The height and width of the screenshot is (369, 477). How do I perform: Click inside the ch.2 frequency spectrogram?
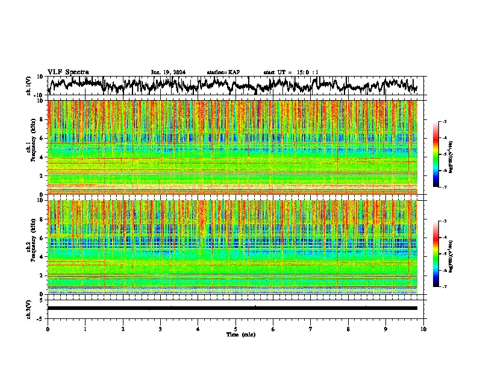coord(232,247)
